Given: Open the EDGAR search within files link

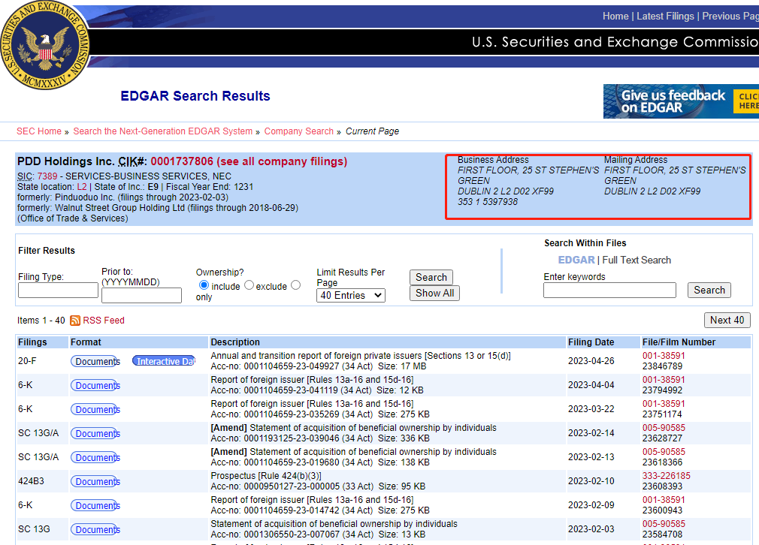Looking at the screenshot, I should tap(576, 260).
